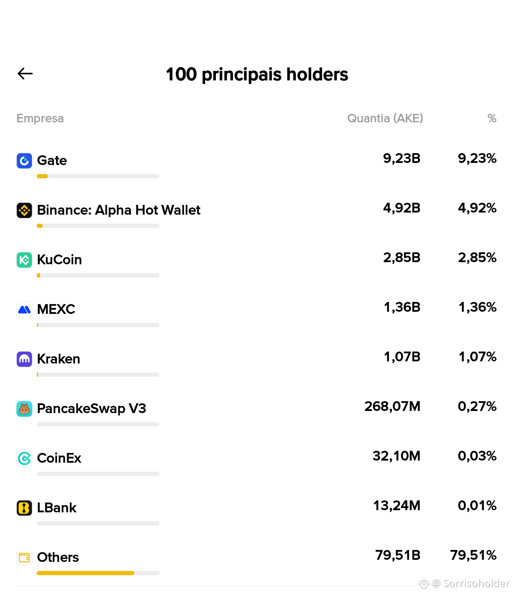Click the Gate exchange logo
The height and width of the screenshot is (594, 513).
click(24, 161)
